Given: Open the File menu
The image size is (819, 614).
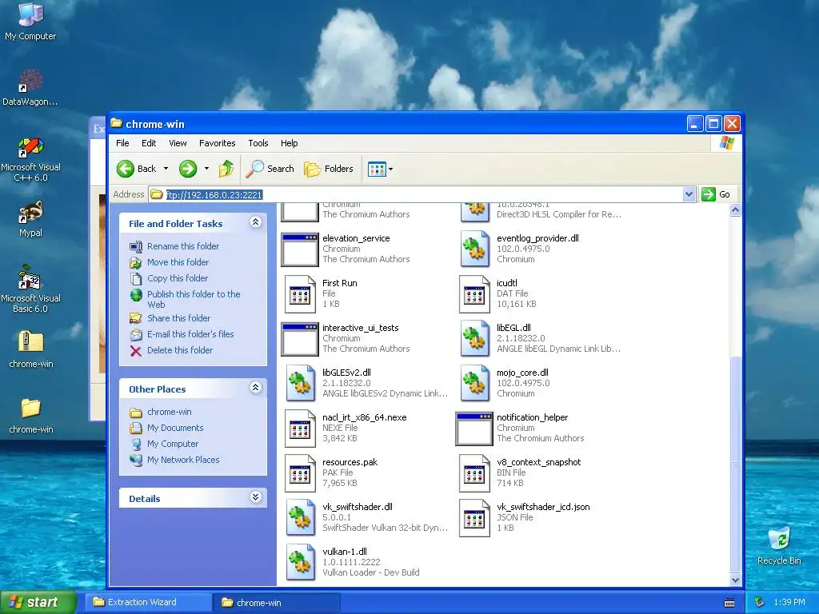Looking at the screenshot, I should coord(122,143).
